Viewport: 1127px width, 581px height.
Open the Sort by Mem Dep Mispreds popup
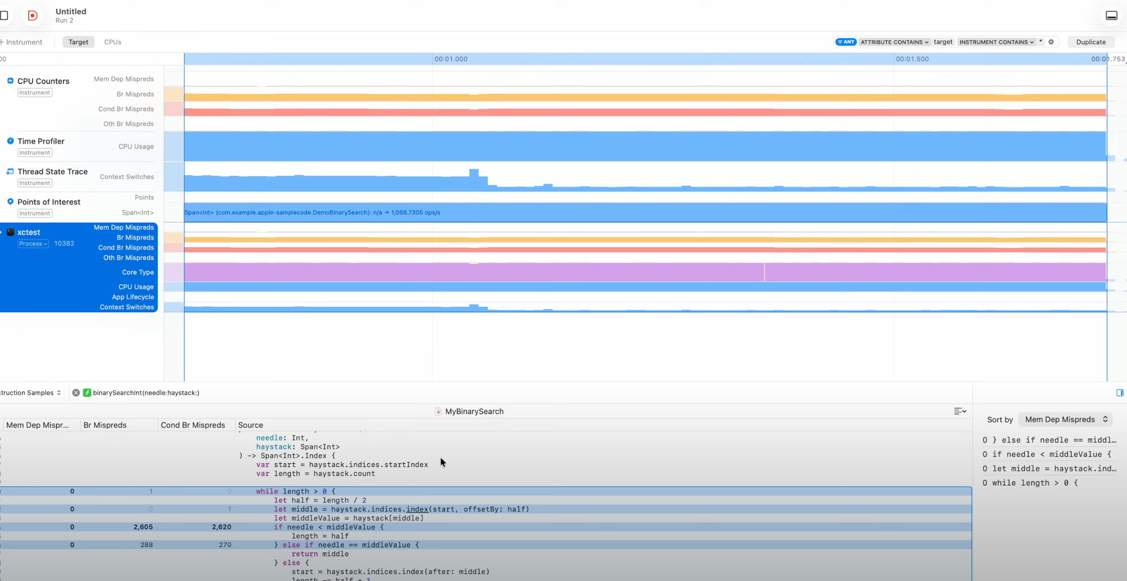tap(1065, 419)
